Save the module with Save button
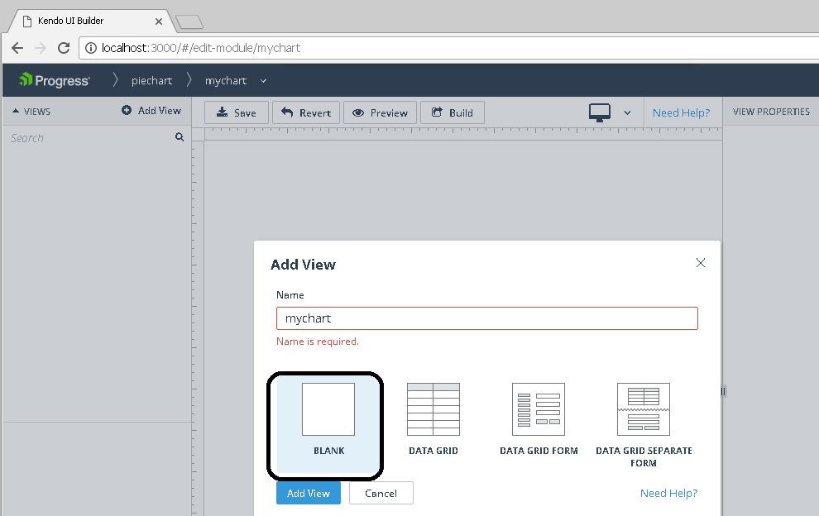 [237, 112]
